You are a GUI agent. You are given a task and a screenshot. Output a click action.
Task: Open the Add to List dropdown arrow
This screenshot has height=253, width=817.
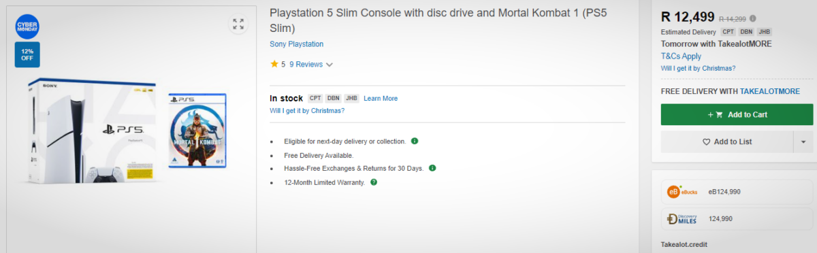pos(803,142)
